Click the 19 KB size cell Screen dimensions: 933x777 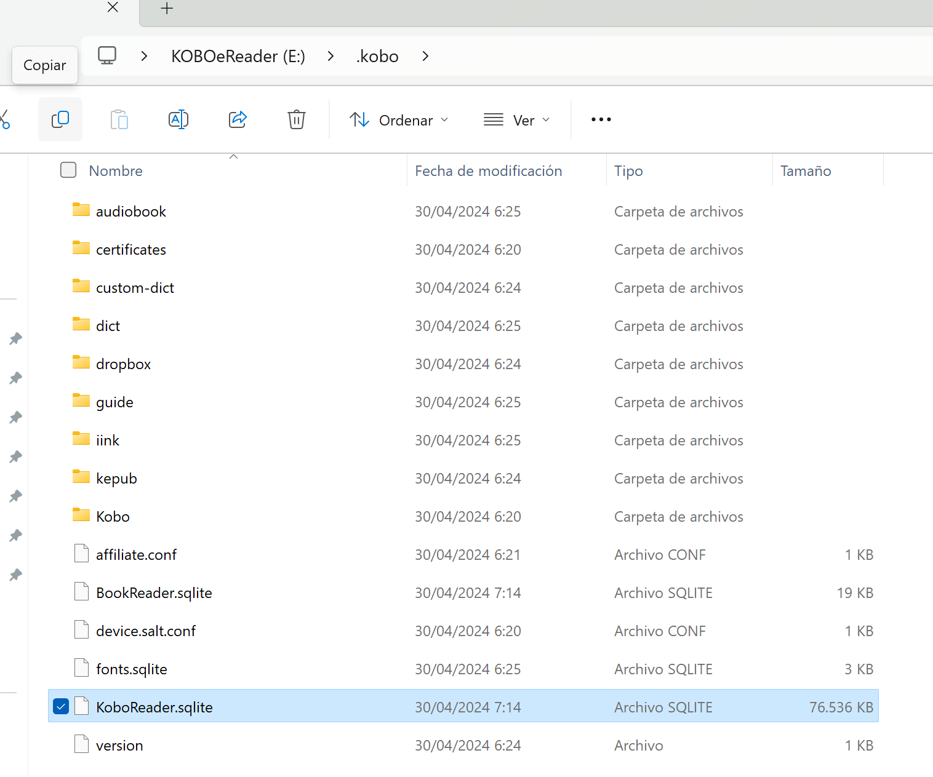point(855,592)
